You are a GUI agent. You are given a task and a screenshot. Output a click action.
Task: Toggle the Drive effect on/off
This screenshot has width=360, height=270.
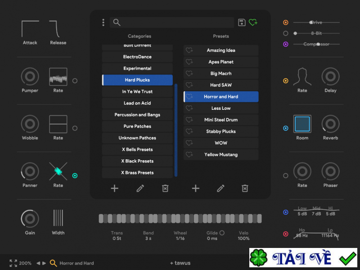pyautogui.click(x=286, y=22)
